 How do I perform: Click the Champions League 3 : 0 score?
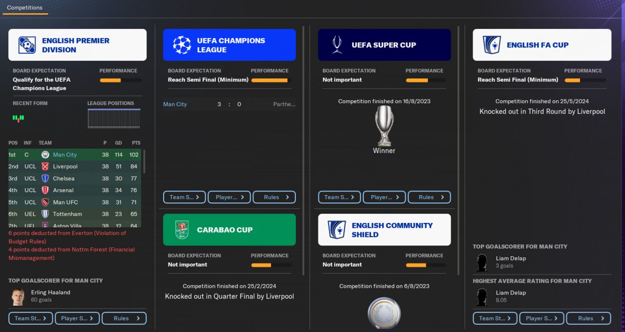229,104
